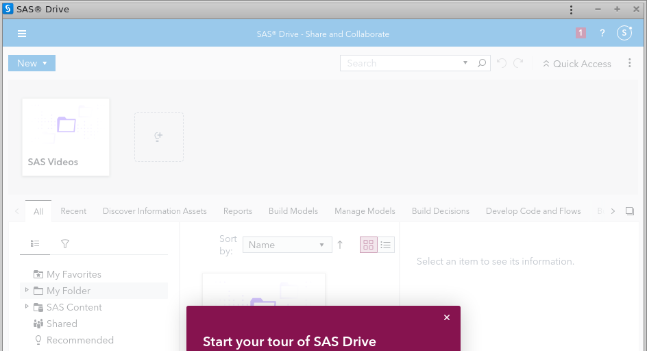Add a new Quick Access shortcut tile
The image size is (647, 351).
tap(159, 137)
